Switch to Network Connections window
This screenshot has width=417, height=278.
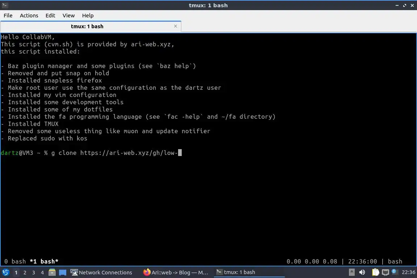tap(101, 272)
